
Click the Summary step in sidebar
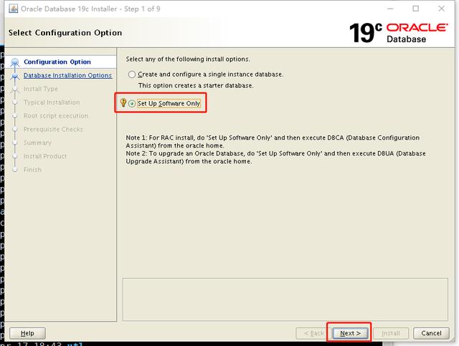click(37, 143)
